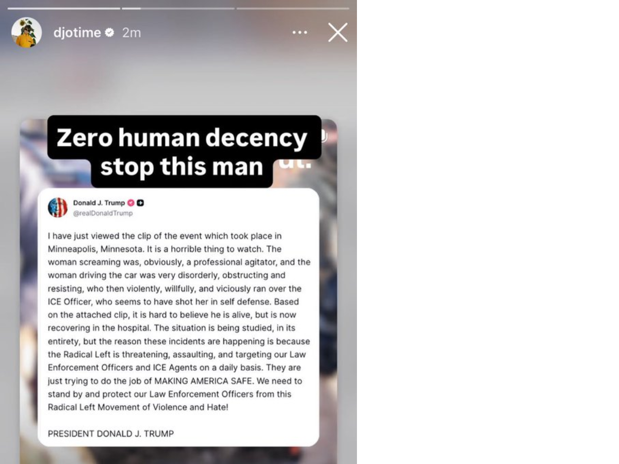Tap the blurred background above the caption

[178, 82]
